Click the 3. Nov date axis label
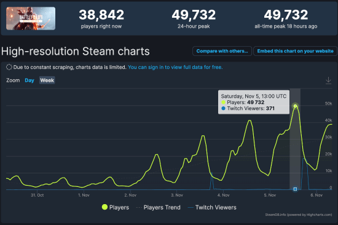This screenshot has height=225, width=338. [177, 195]
